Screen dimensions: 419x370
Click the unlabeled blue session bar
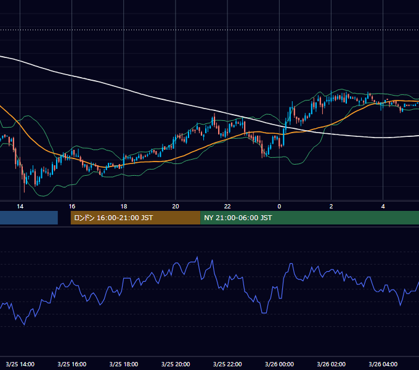[29, 218]
